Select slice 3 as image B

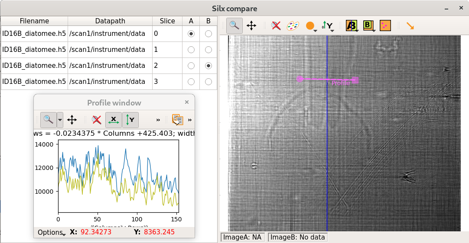click(208, 82)
